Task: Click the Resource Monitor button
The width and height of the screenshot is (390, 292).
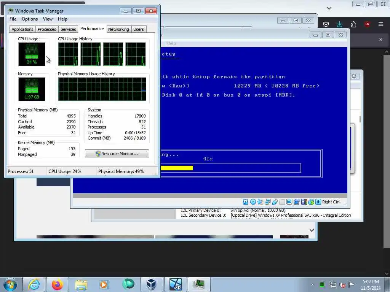Action: click(117, 154)
